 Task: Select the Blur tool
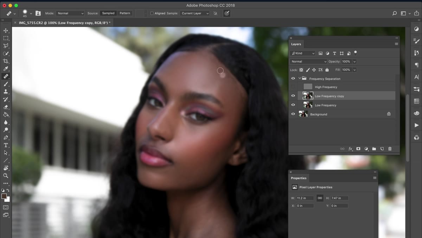pos(6,122)
